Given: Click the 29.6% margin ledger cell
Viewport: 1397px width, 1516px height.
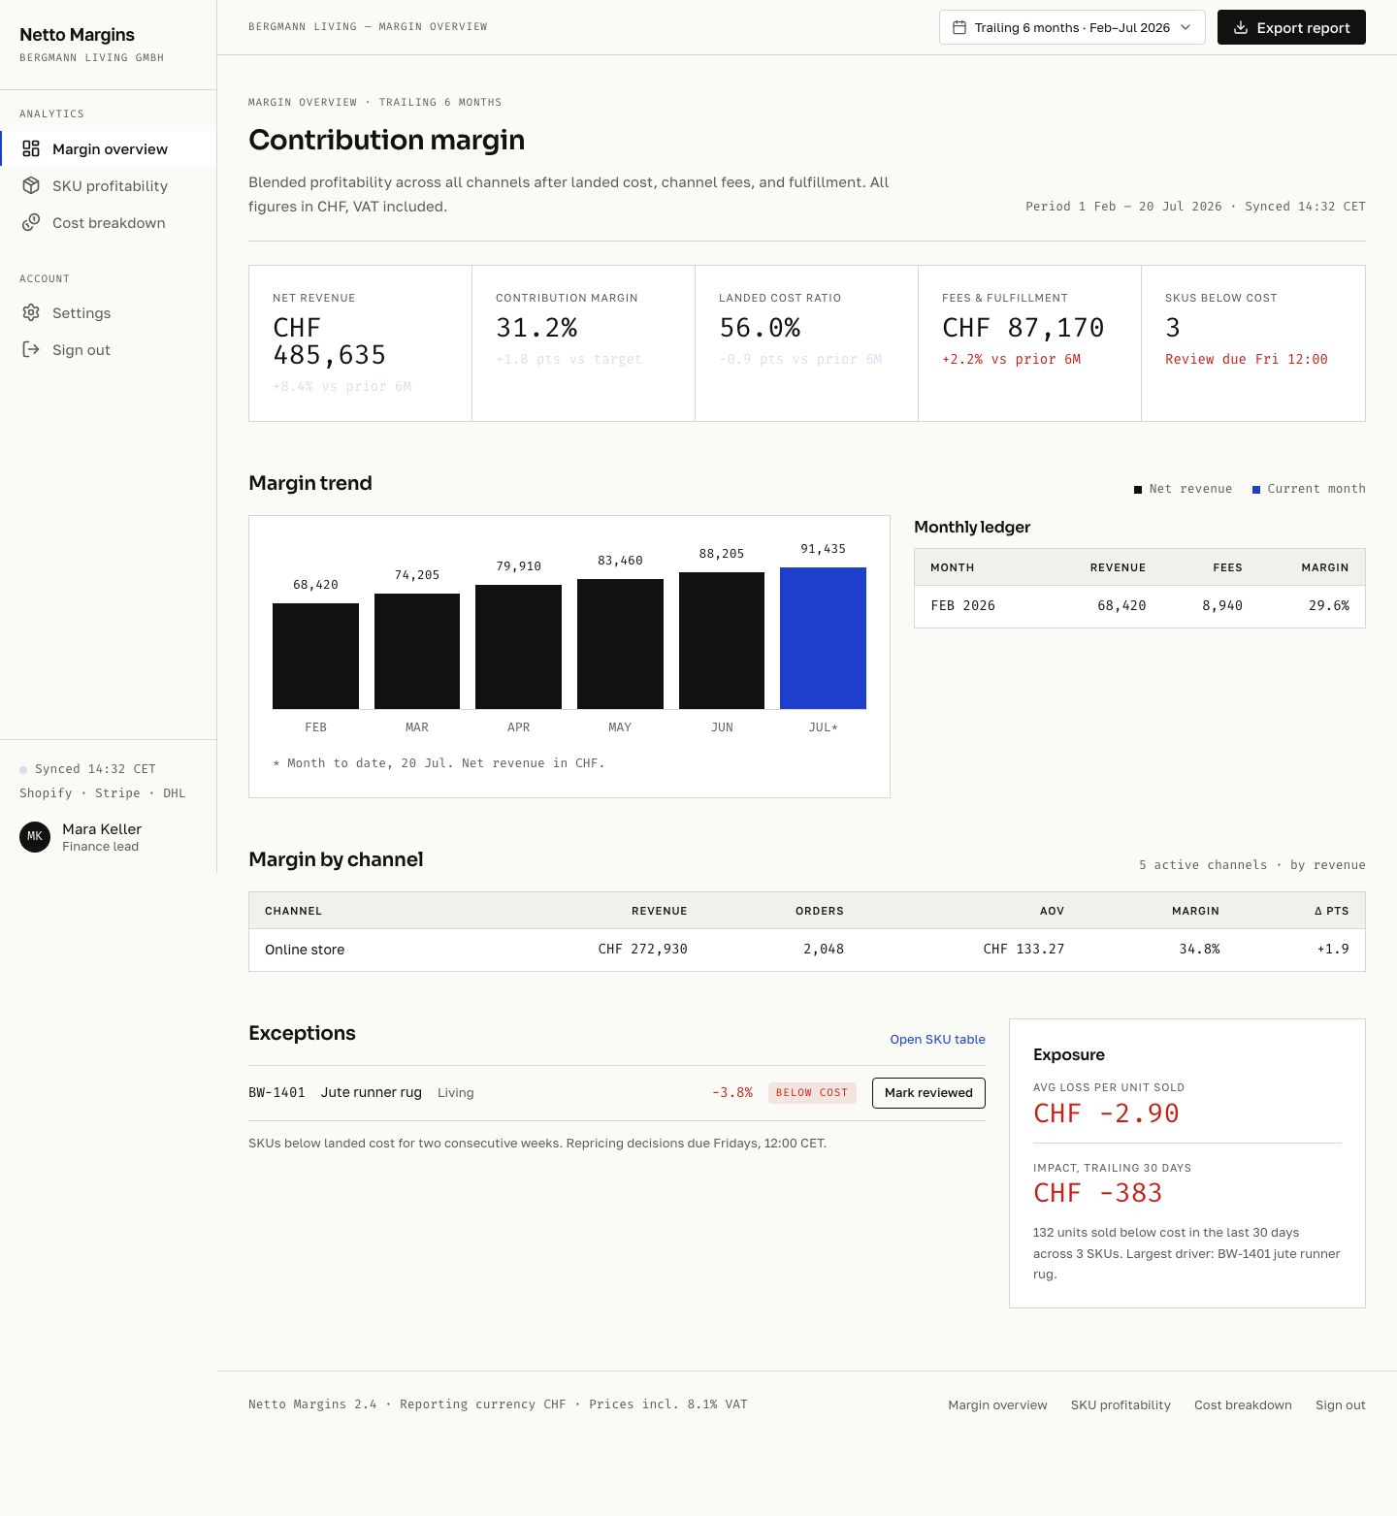Looking at the screenshot, I should point(1328,605).
